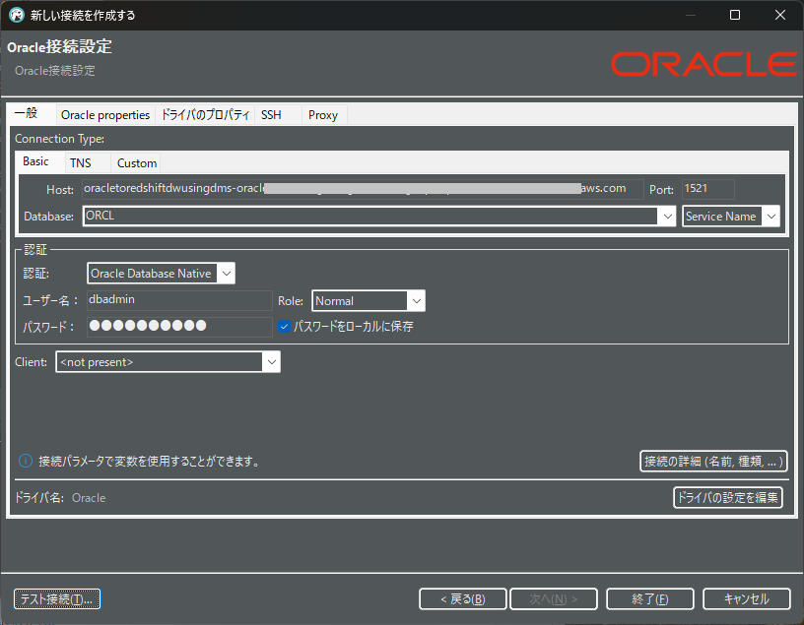Open 接続の詳細 connection details button
This screenshot has width=804, height=625.
tap(713, 461)
